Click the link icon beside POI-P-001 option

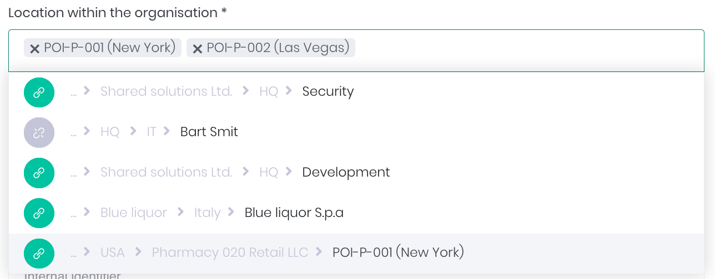[39, 254]
